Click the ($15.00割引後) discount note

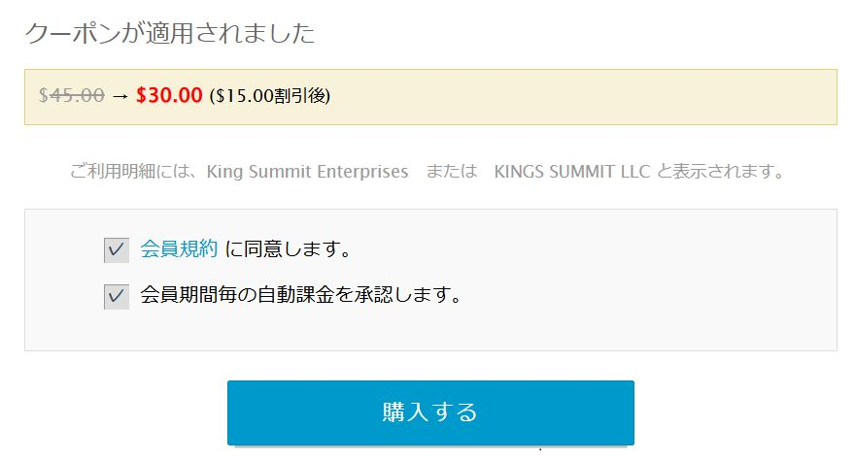click(270, 96)
